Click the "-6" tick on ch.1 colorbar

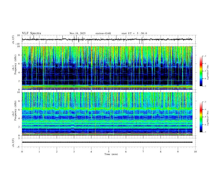tap(205, 79)
